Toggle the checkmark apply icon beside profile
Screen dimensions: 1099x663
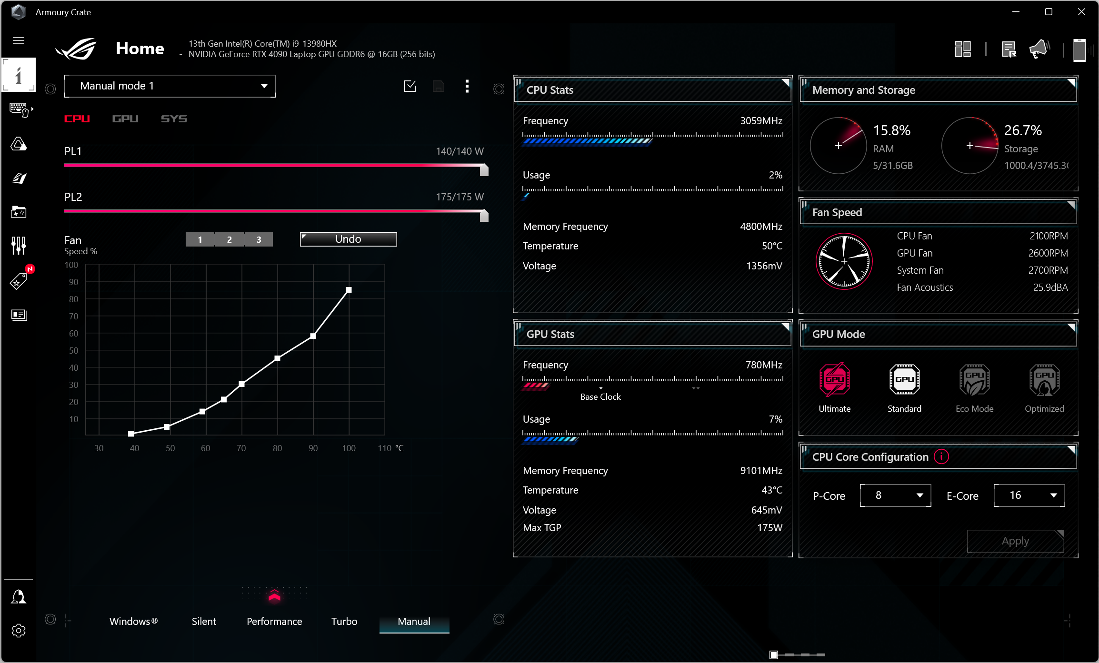(x=410, y=86)
